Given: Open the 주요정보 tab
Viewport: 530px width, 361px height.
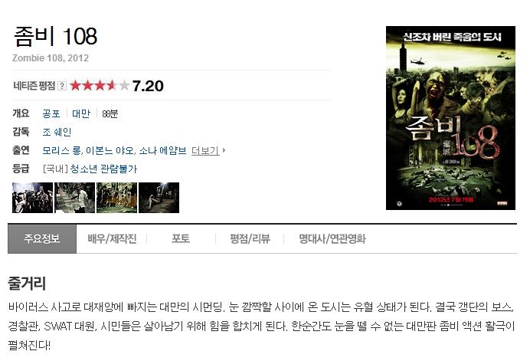Looking at the screenshot, I should click(x=42, y=238).
